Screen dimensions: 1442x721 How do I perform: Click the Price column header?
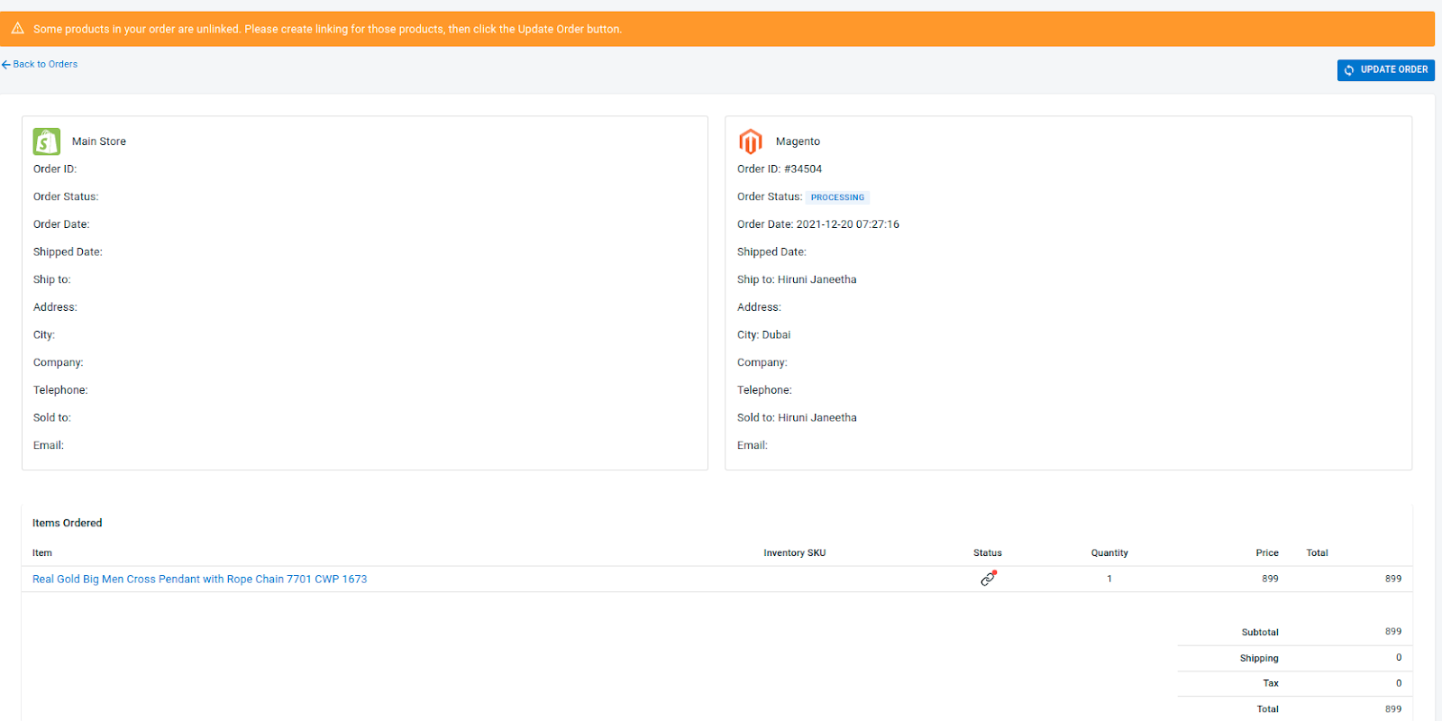(1266, 553)
